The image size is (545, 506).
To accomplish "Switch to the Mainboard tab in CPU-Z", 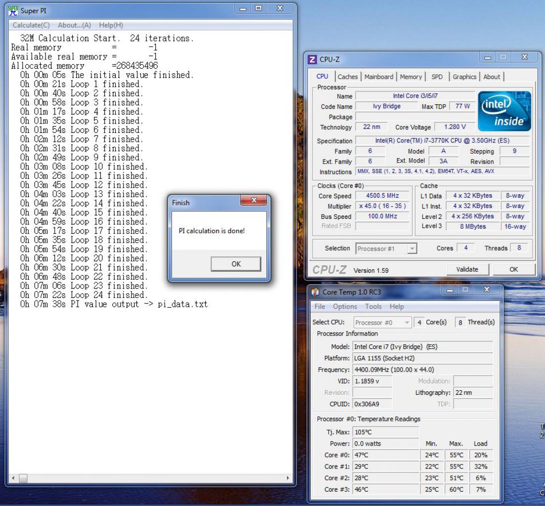I will tap(379, 77).
